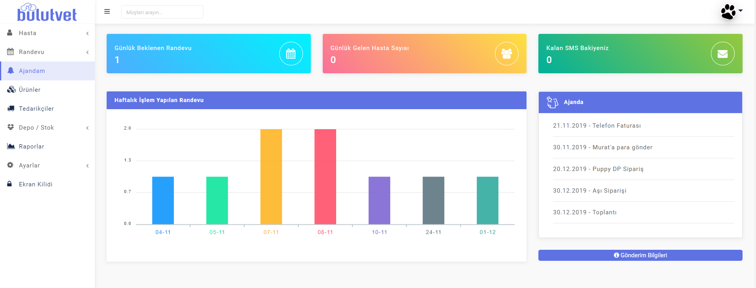The image size is (756, 288).
Task: Open the Hasta menu item
Action: click(47, 33)
